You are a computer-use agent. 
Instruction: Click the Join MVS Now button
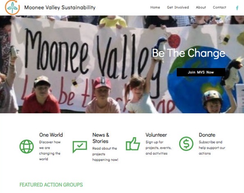[201, 72]
